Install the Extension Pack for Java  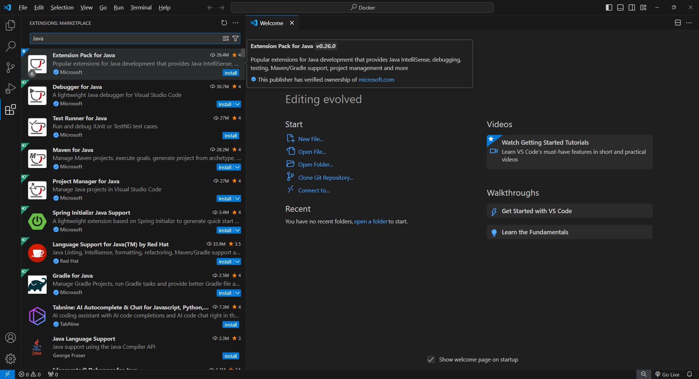pyautogui.click(x=231, y=73)
